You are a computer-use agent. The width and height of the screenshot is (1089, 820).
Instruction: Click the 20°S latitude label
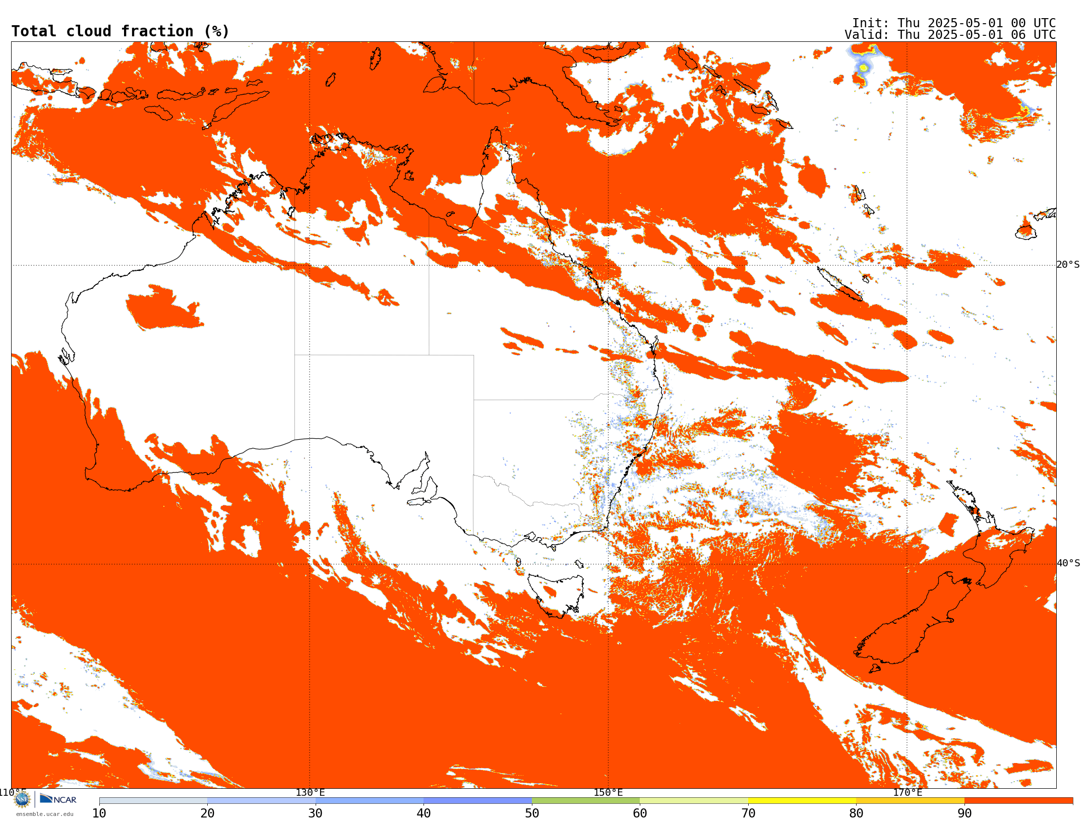1068,265
